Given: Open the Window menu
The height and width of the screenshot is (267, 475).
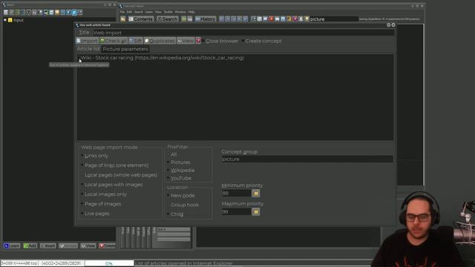Looking at the screenshot, I should click(180, 12).
